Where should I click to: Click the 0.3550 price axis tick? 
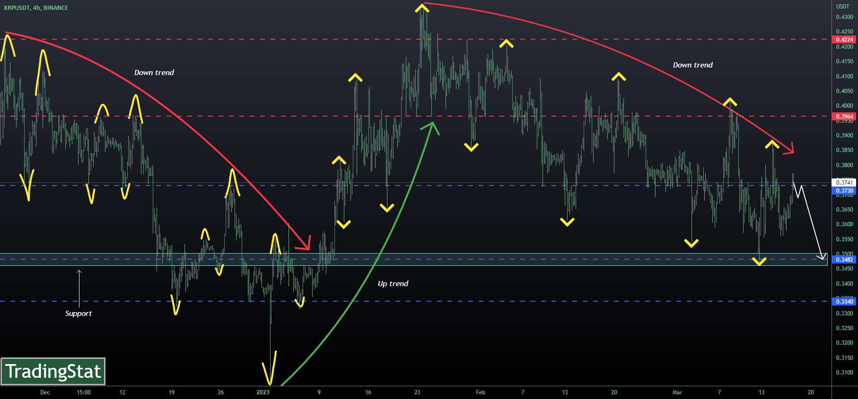[x=844, y=239]
